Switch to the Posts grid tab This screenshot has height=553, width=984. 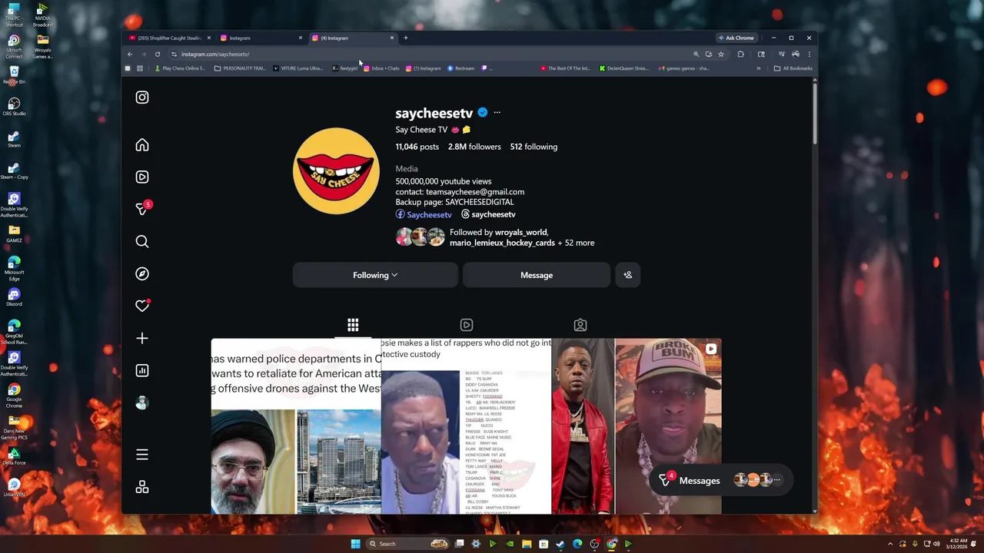353,325
